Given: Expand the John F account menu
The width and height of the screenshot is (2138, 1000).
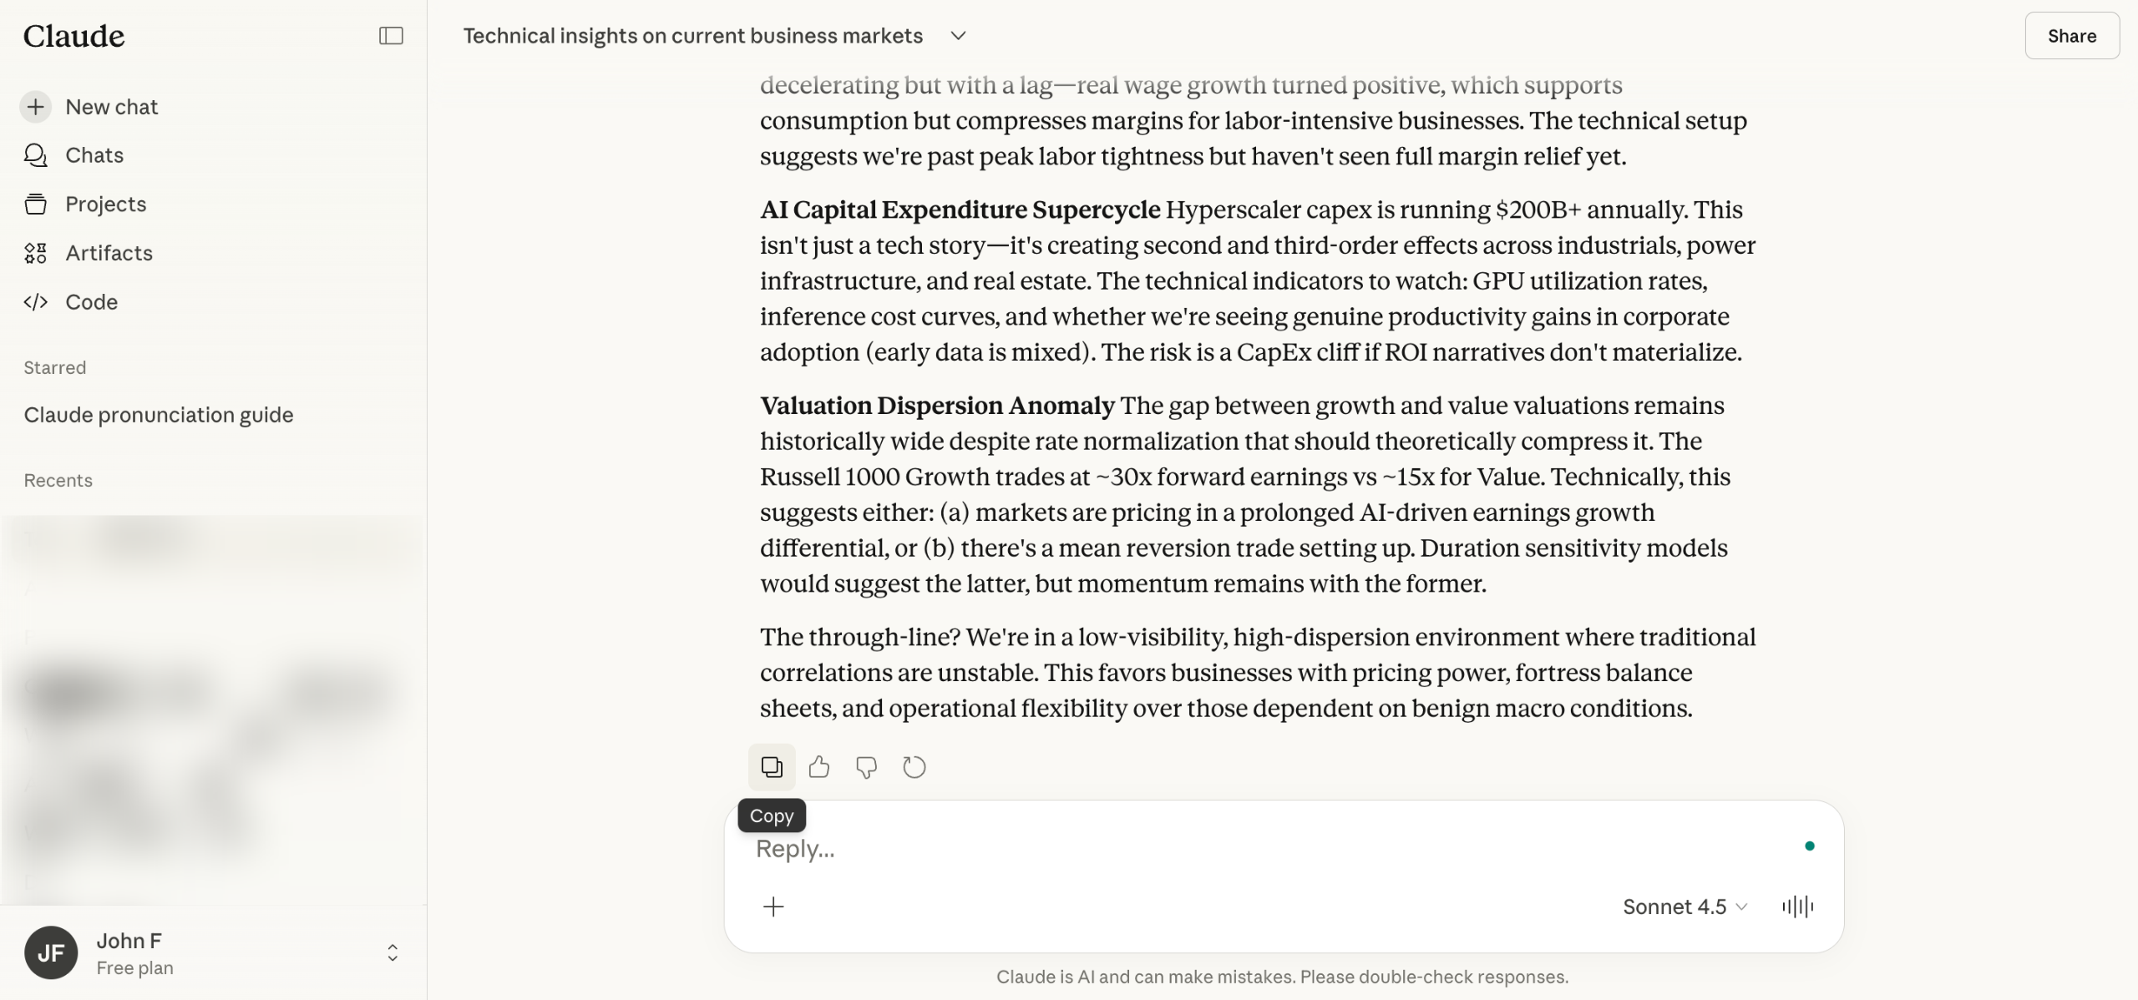Looking at the screenshot, I should pyautogui.click(x=393, y=952).
